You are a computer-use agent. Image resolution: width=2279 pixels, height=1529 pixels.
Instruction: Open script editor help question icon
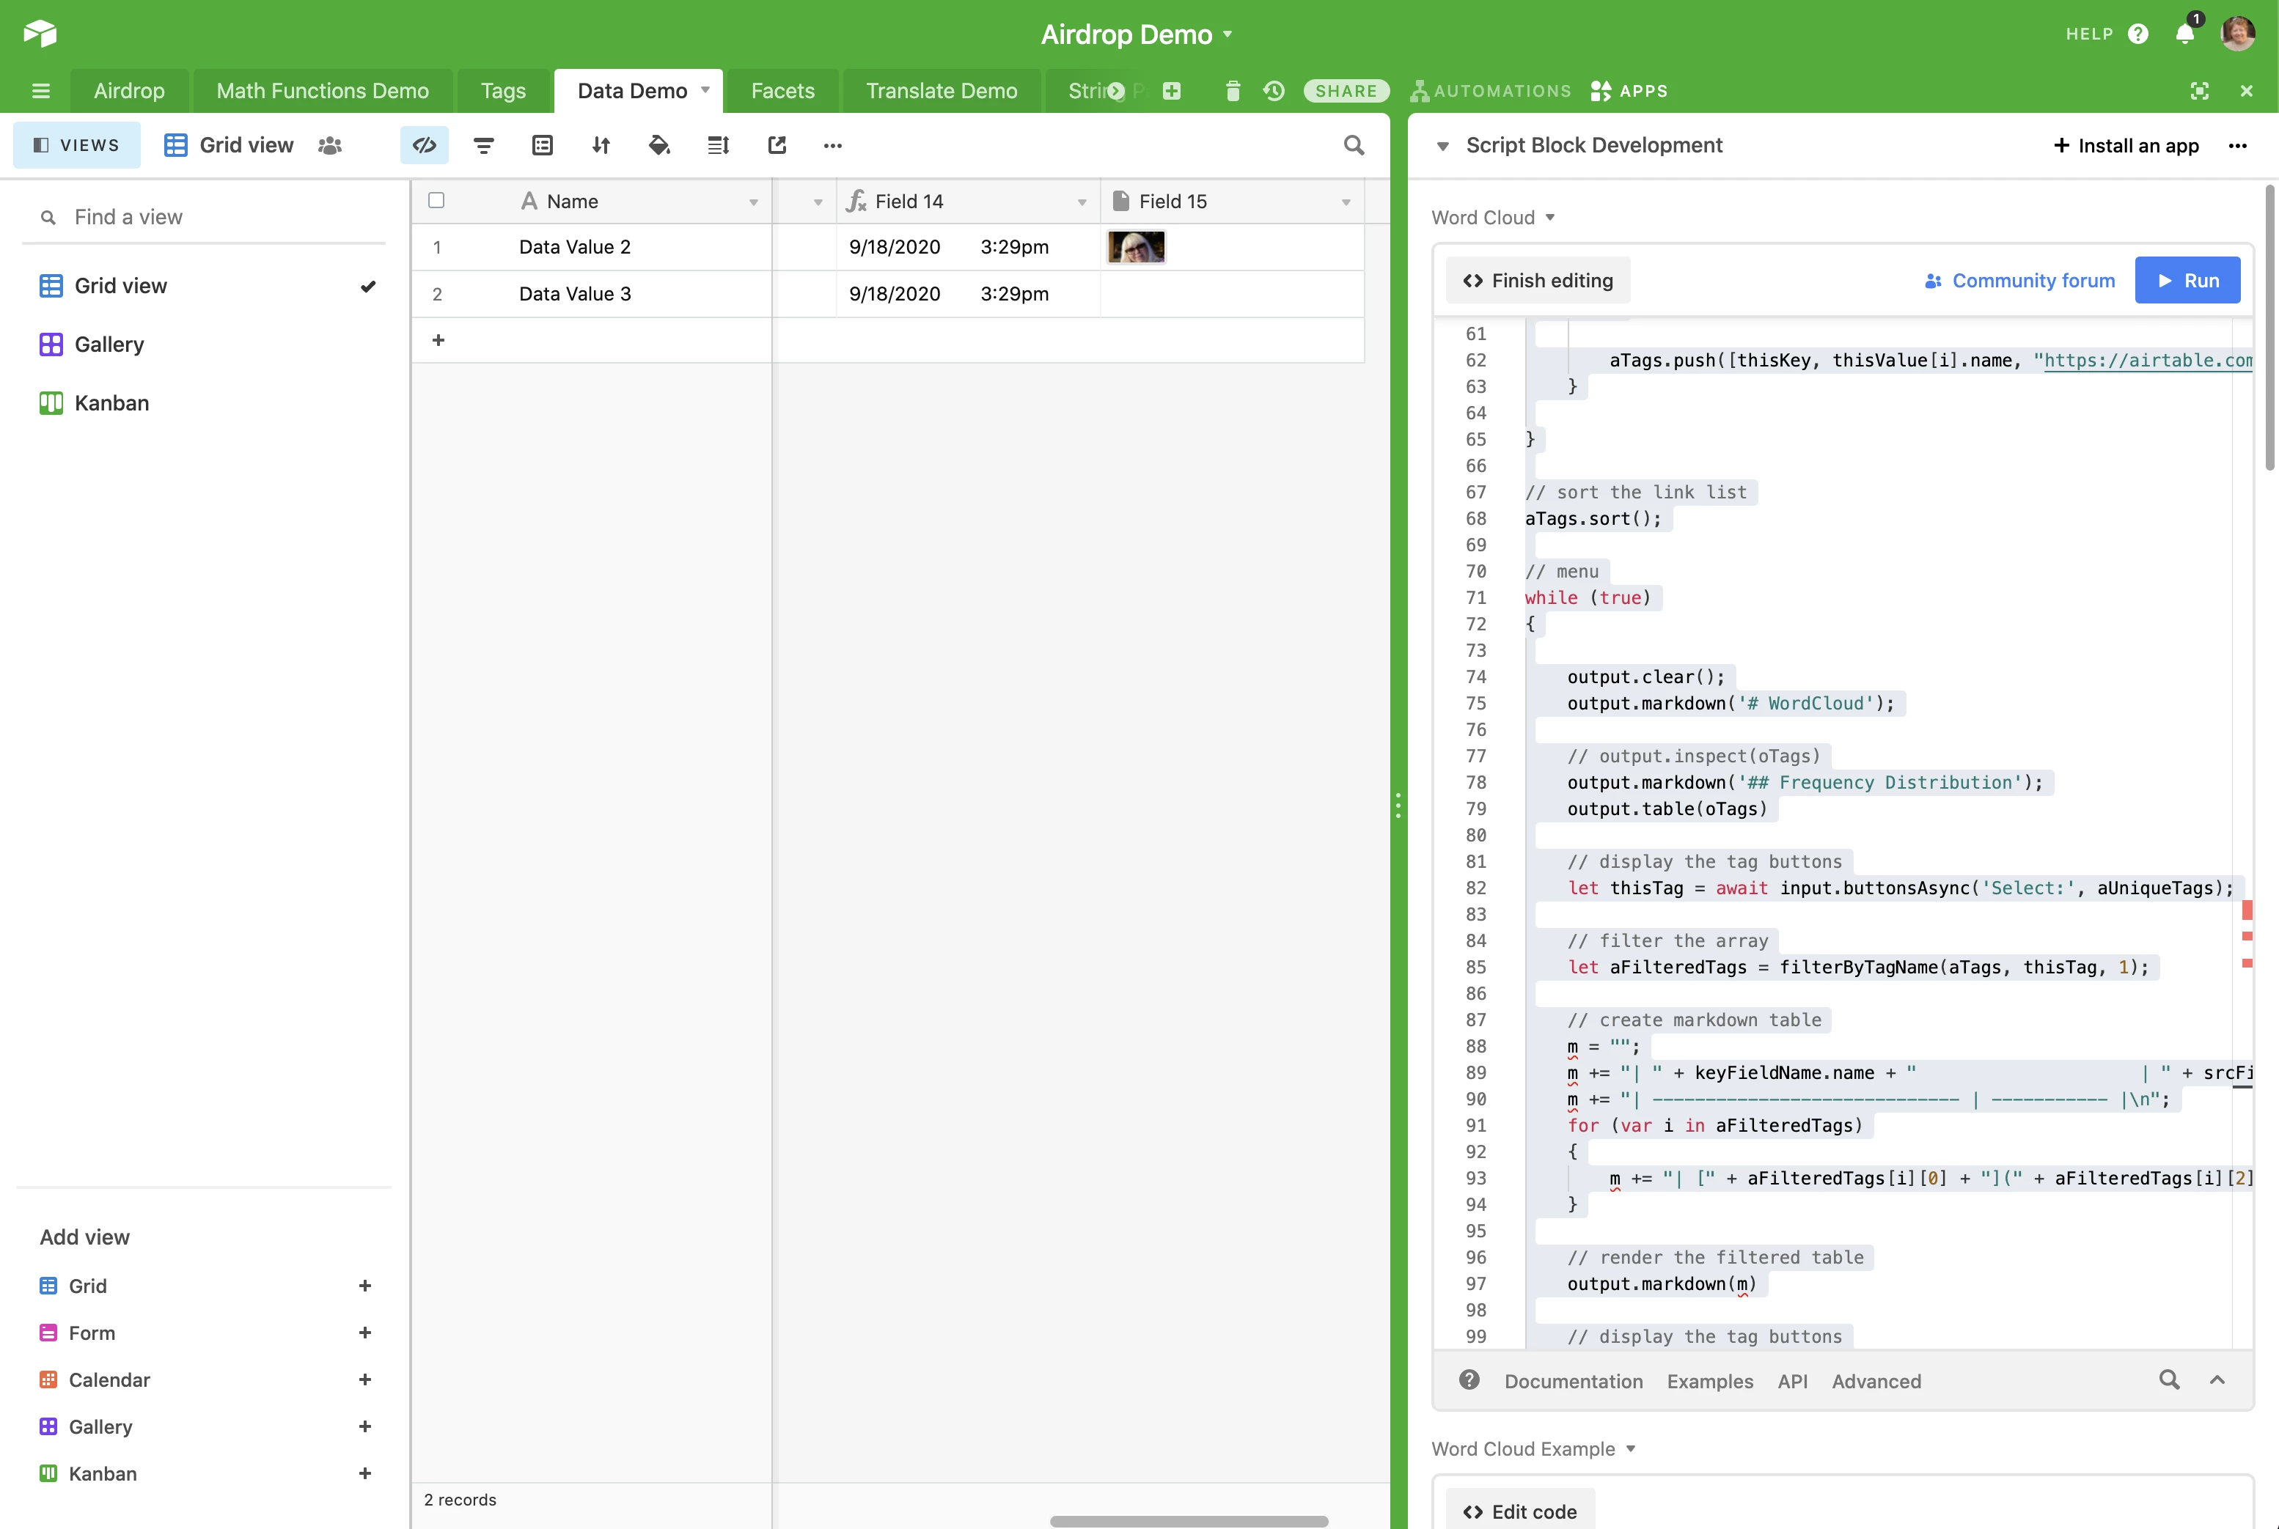[1469, 1379]
